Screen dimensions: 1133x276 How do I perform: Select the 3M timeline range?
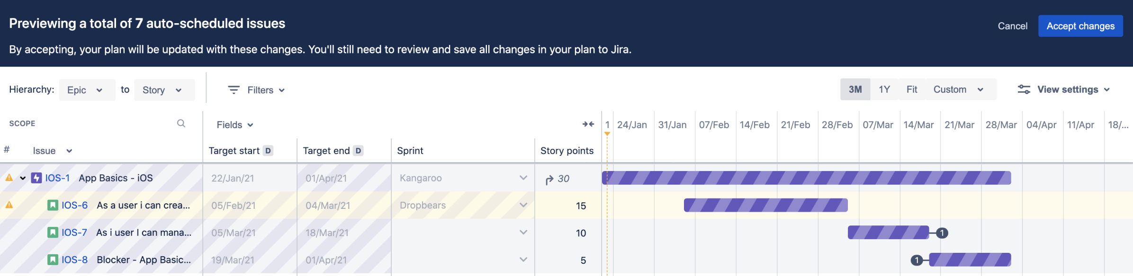coord(855,90)
